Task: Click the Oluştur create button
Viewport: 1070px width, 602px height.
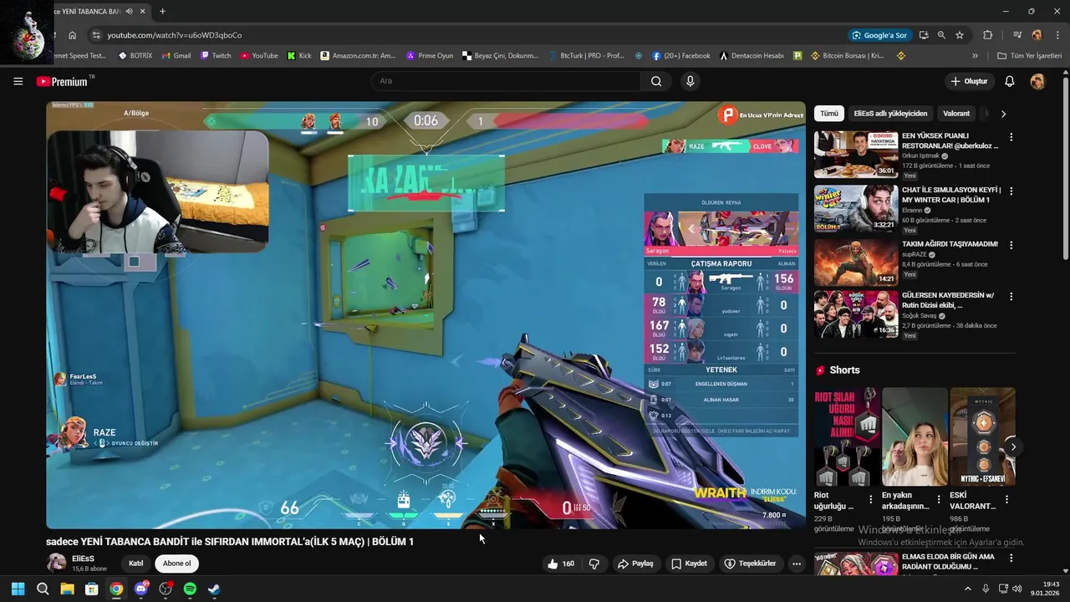Action: click(969, 81)
